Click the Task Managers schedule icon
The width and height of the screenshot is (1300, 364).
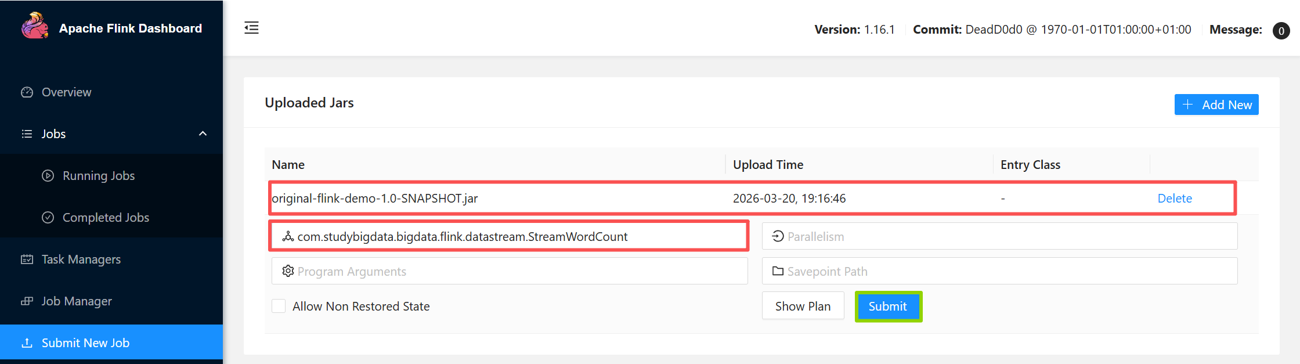(x=27, y=260)
